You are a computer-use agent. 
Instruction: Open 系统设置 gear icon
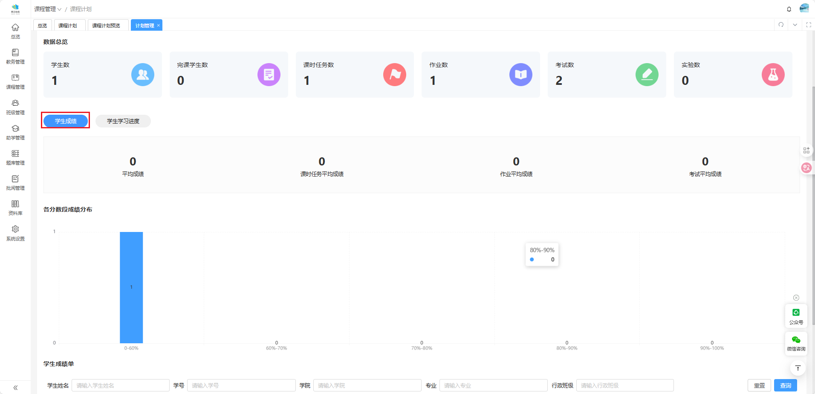tap(15, 233)
